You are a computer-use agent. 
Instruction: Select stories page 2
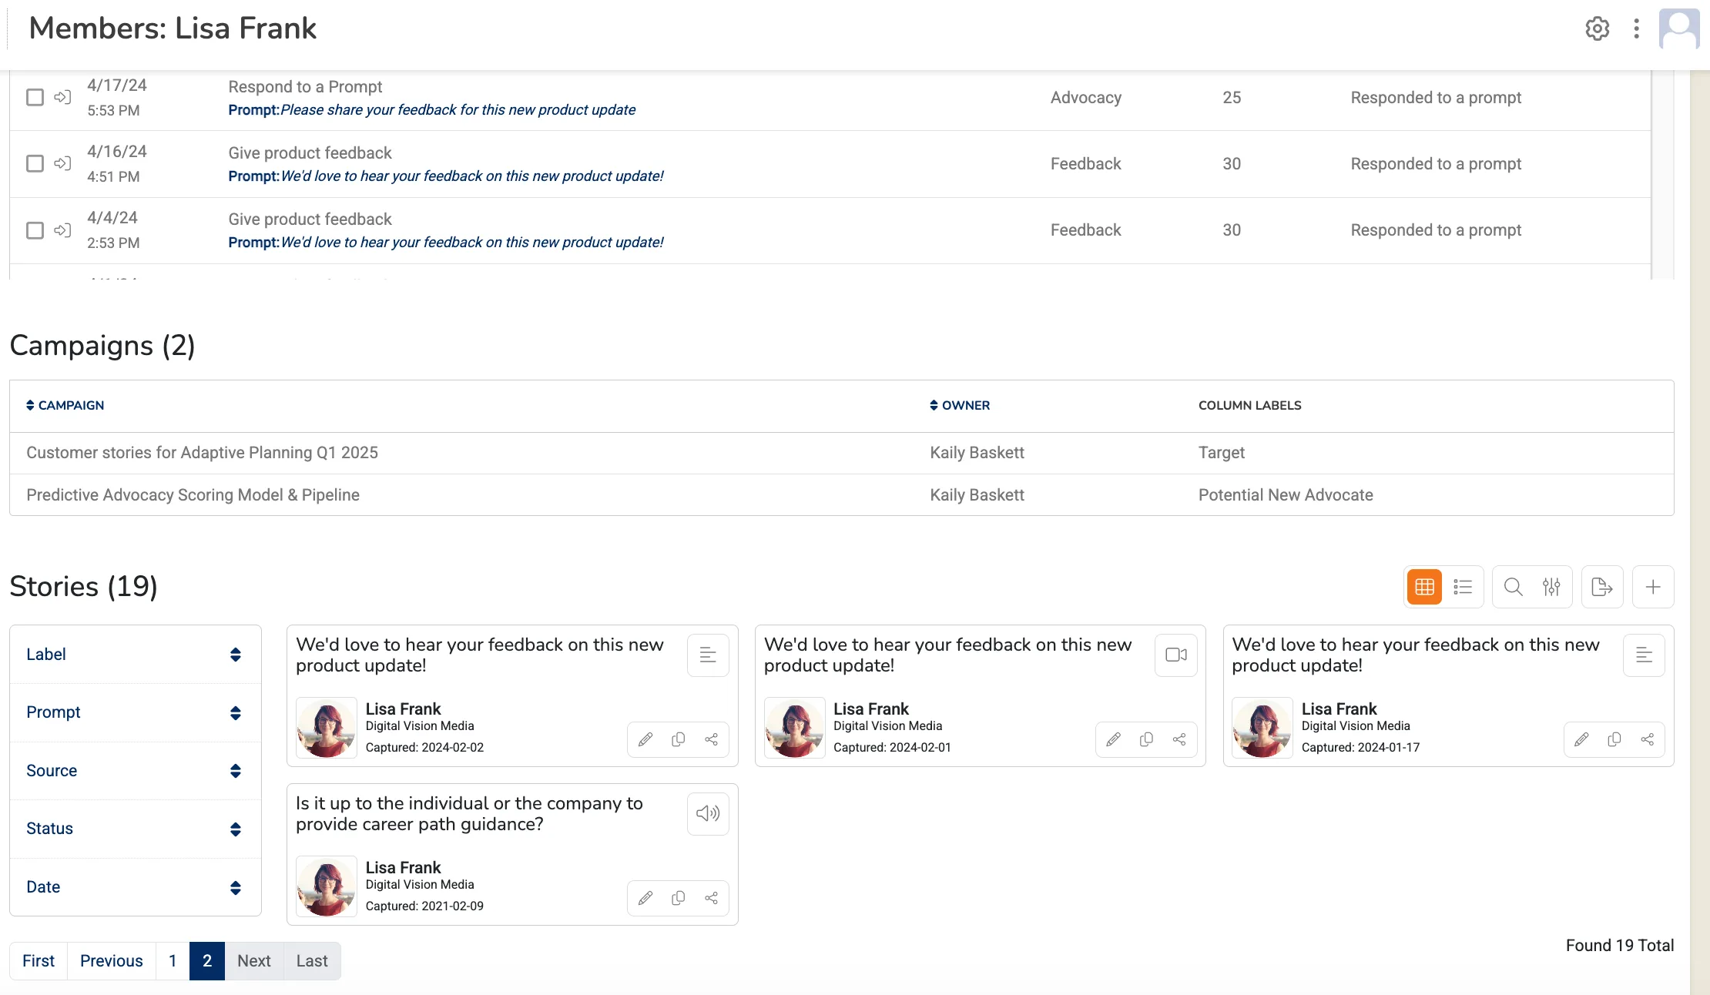tap(207, 961)
